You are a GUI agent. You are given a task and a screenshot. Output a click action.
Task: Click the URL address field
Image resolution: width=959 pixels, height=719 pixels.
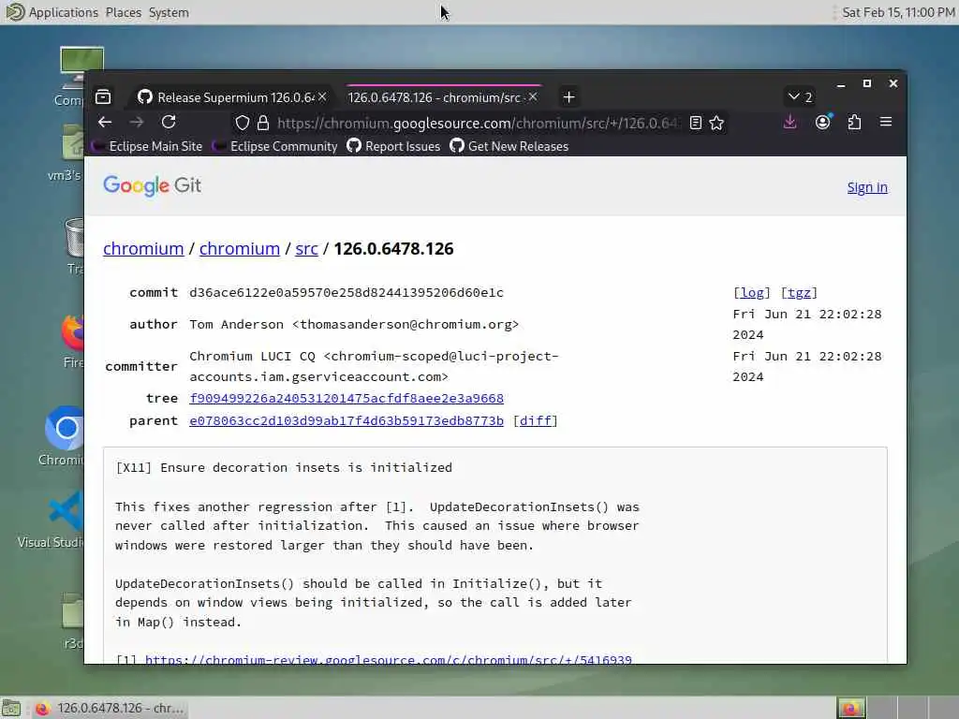477,123
